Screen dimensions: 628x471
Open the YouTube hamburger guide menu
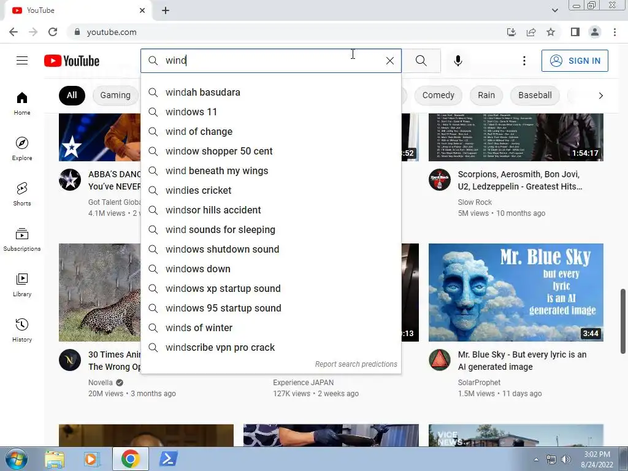pyautogui.click(x=22, y=61)
